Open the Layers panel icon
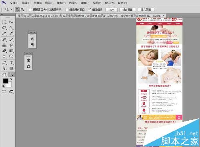Screen dimensions: 200x147 (28, 60)
